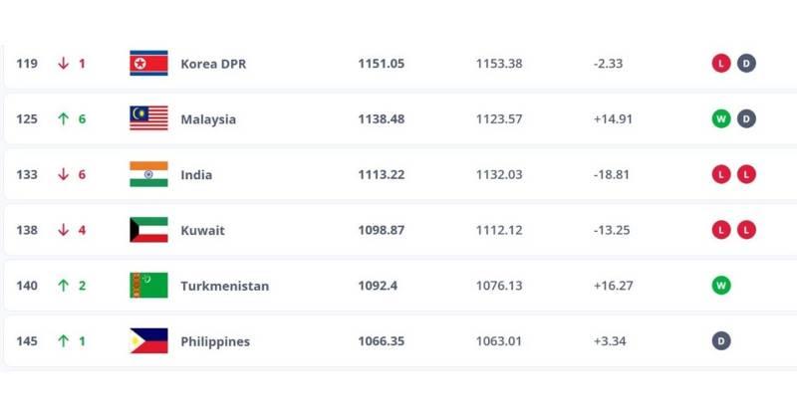Select the India team name
This screenshot has width=797, height=418.
coord(196,175)
